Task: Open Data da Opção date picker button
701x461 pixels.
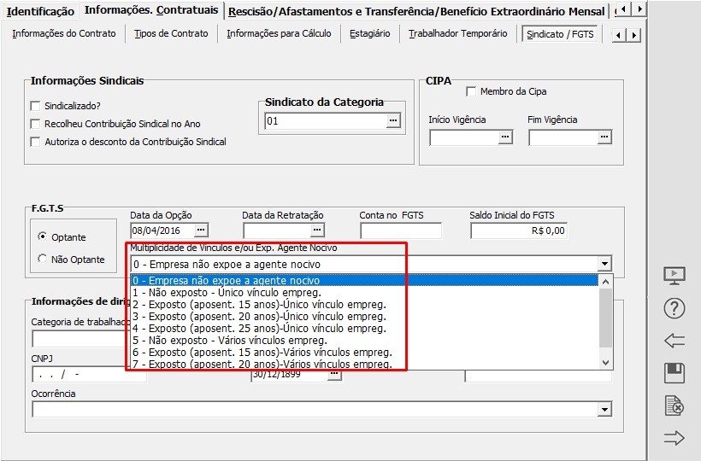Action: 201,230
